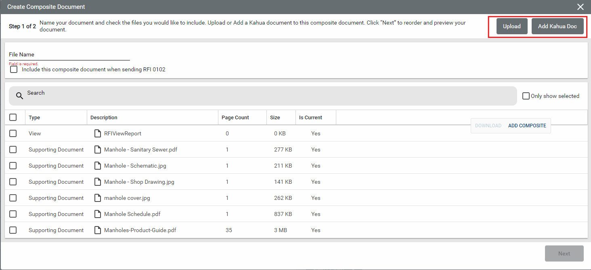Choose ADD COMPOSITE from the popup menu
Image resolution: width=591 pixels, height=270 pixels.
[527, 126]
